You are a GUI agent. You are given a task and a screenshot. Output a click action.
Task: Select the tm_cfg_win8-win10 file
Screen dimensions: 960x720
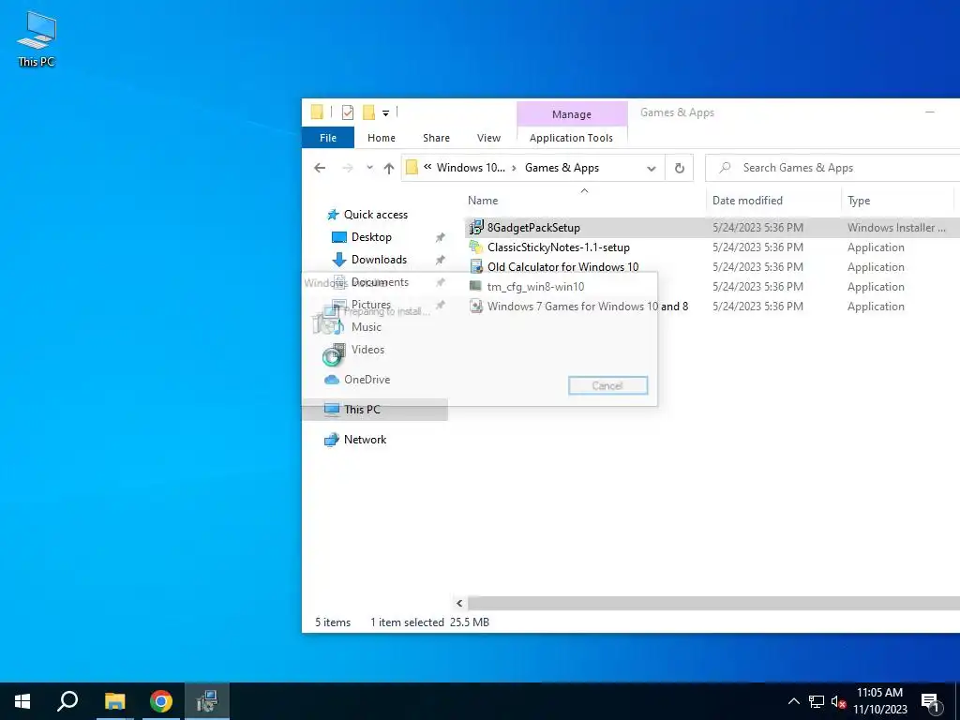[x=535, y=287]
